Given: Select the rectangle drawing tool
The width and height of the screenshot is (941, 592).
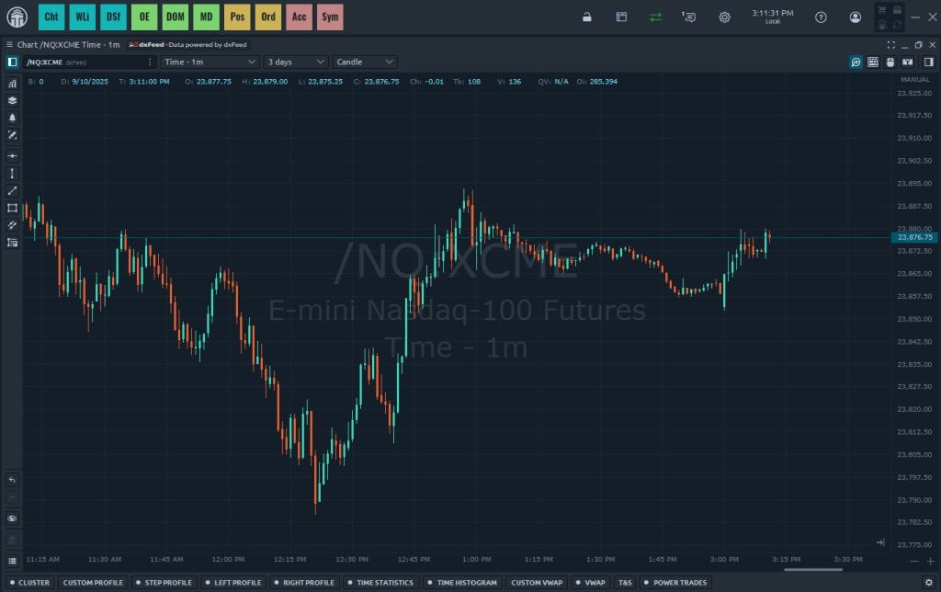Looking at the screenshot, I should (13, 208).
